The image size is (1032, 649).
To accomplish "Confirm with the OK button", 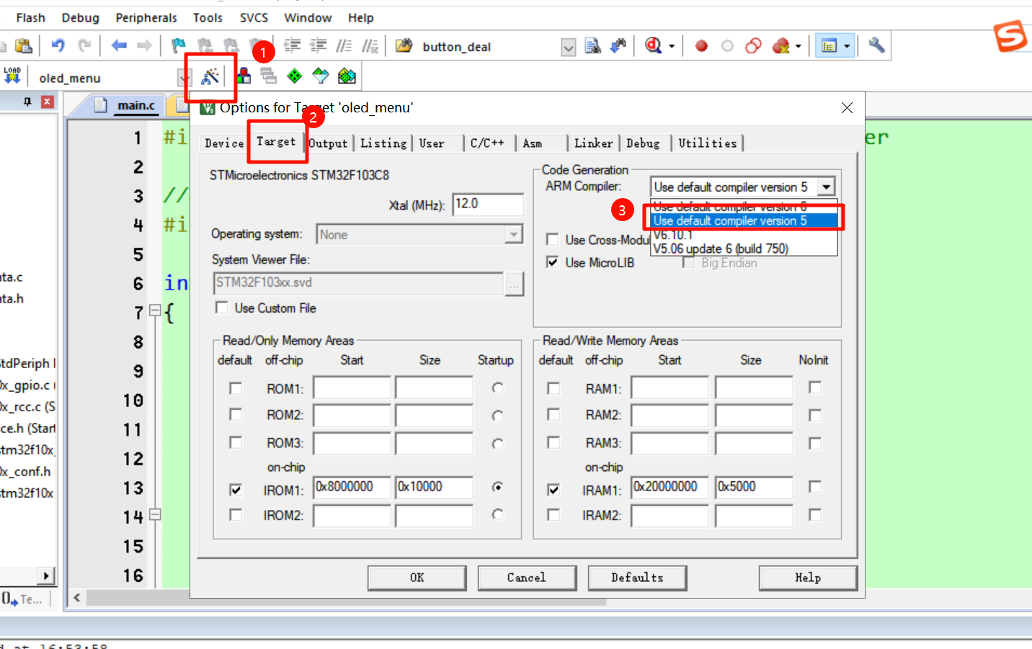I will pos(417,578).
